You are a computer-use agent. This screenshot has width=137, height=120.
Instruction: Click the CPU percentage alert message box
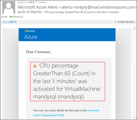[67, 81]
